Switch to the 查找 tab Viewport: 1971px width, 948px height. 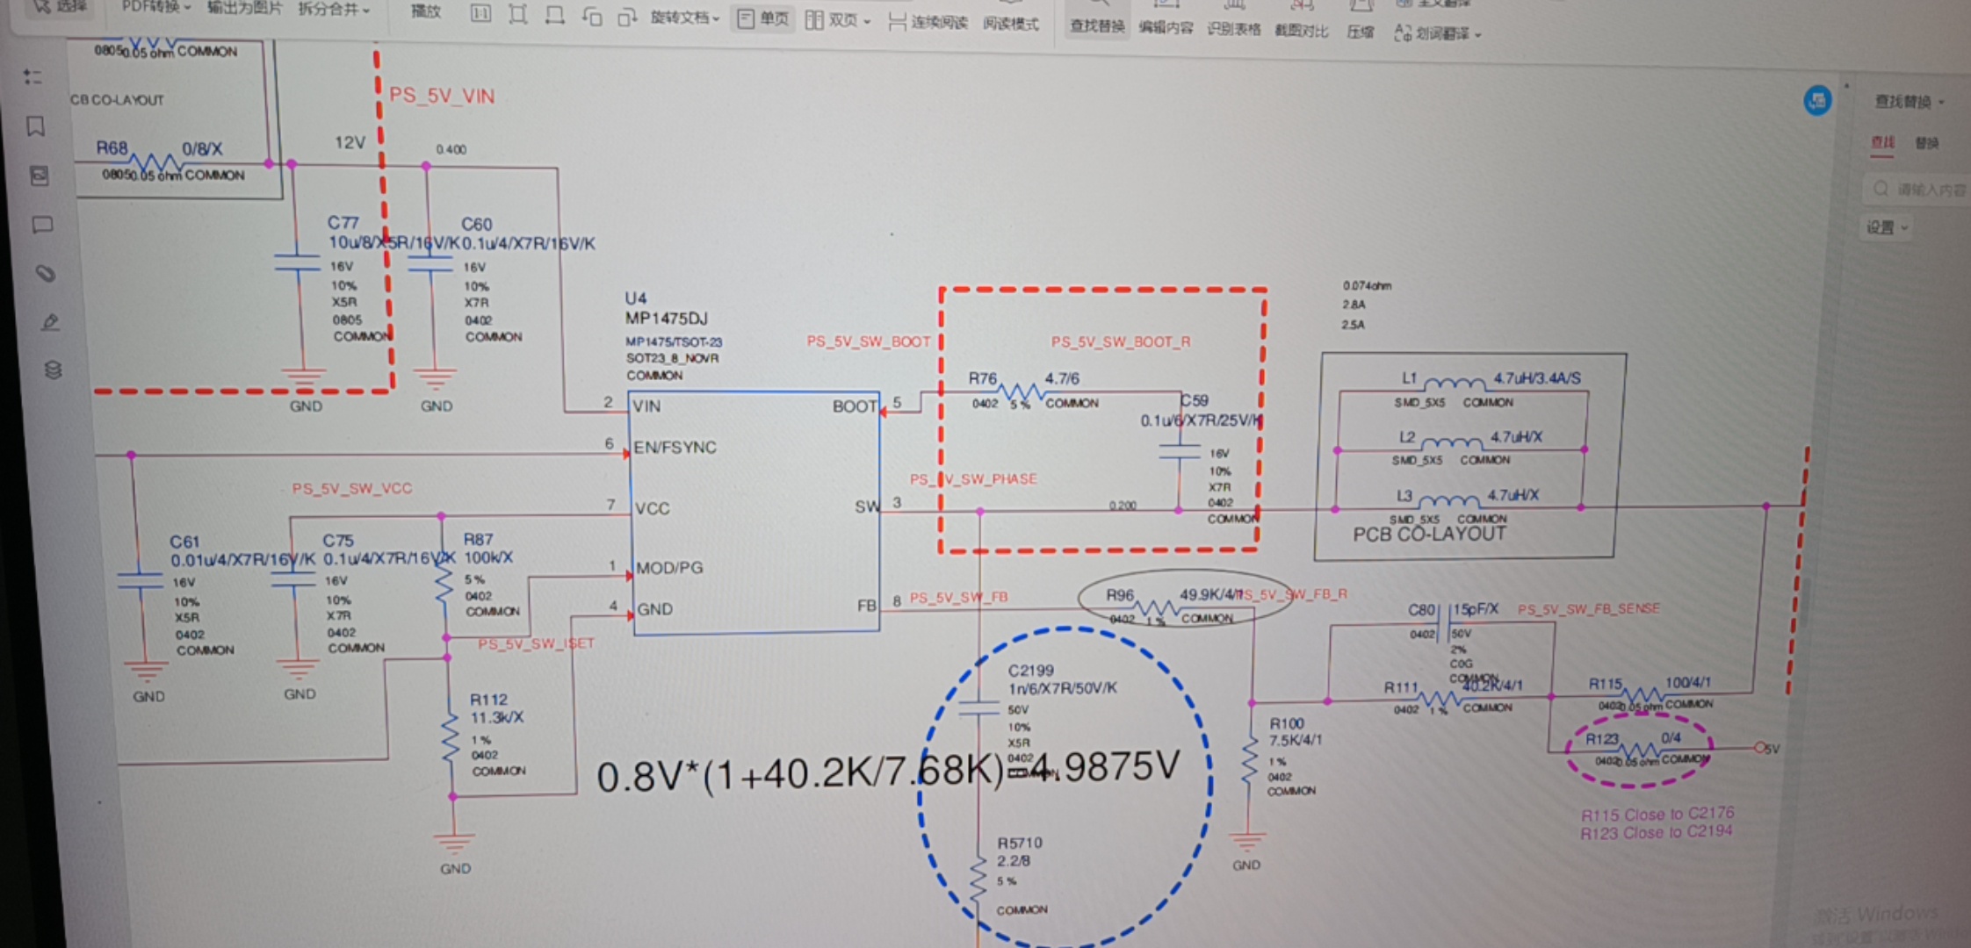(1882, 141)
